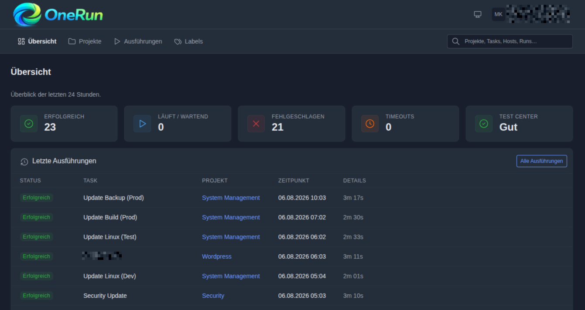Select the Security Update task

click(105, 296)
